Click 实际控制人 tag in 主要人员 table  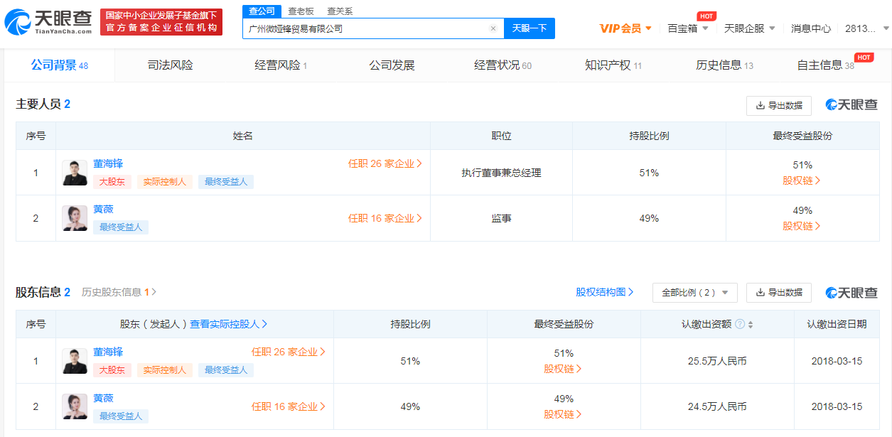165,181
